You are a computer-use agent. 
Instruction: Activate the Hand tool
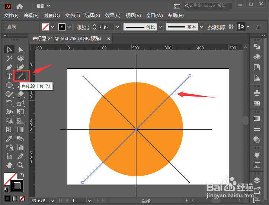9,165
